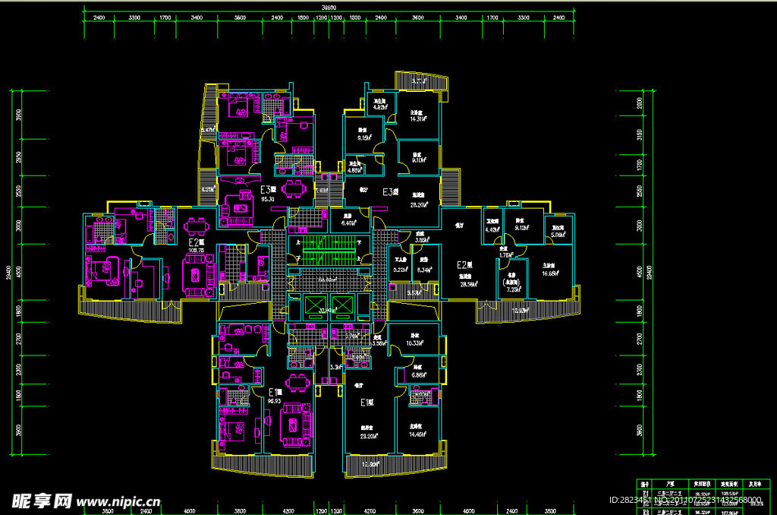Select the 28.20㎡ living room area text
Viewport: 777px width, 515px height.
(x=419, y=204)
